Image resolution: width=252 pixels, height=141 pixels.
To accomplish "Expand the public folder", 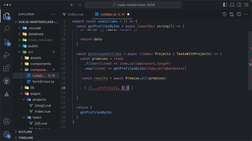I will click(36, 46).
